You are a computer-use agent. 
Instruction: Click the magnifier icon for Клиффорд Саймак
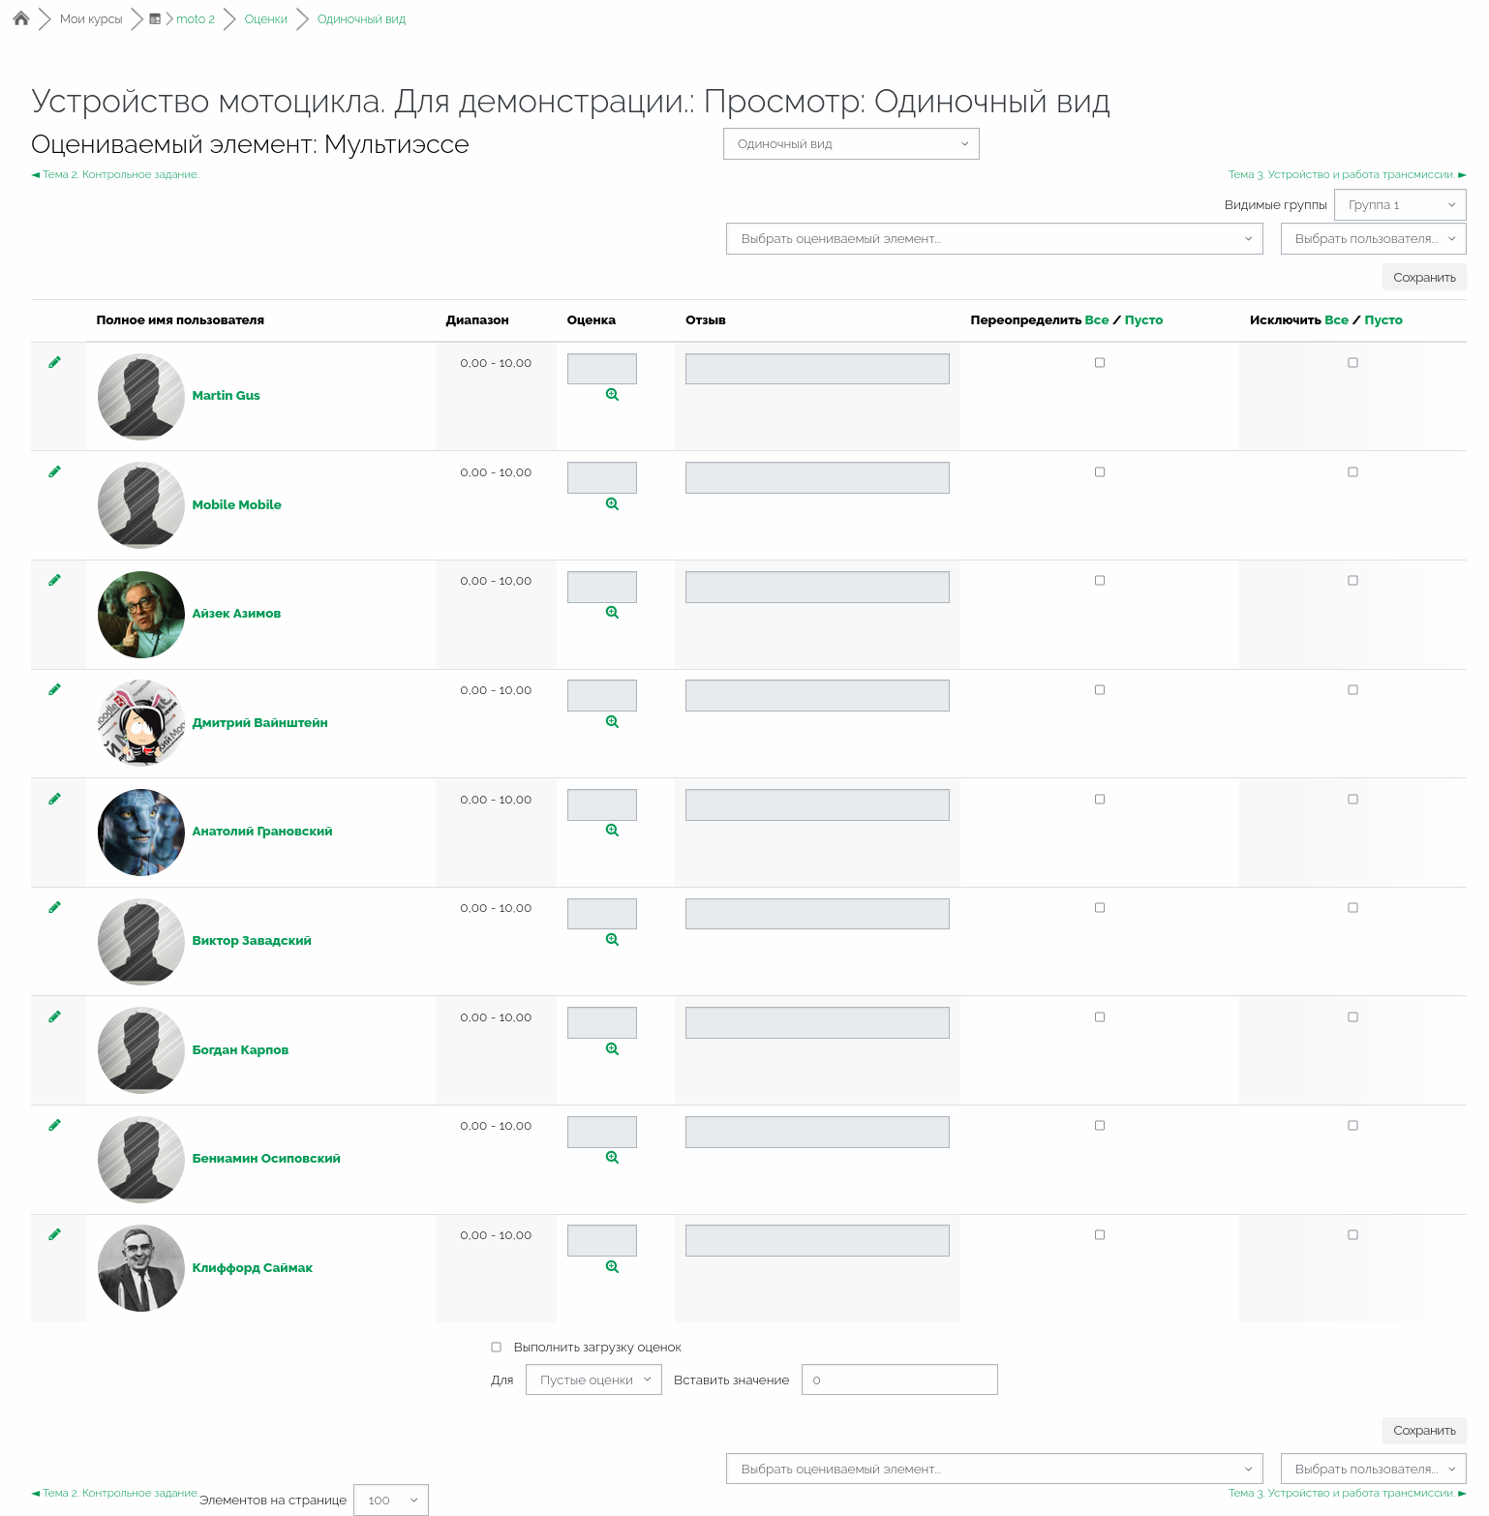click(x=612, y=1267)
